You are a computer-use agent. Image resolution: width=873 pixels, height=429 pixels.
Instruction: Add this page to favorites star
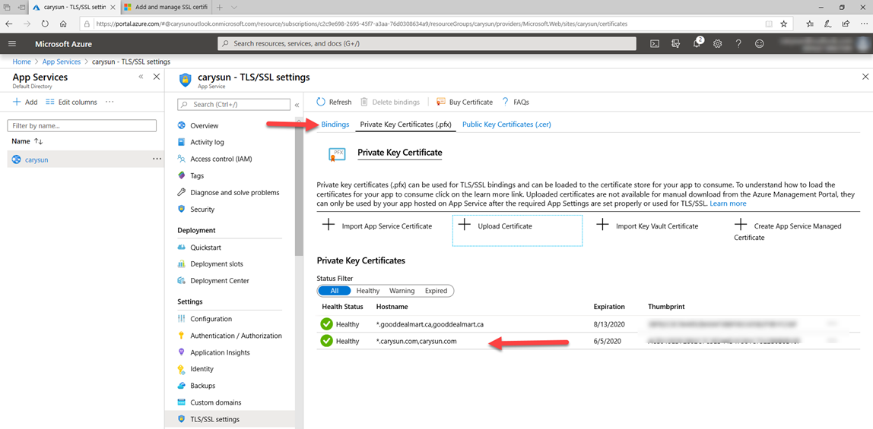[783, 24]
